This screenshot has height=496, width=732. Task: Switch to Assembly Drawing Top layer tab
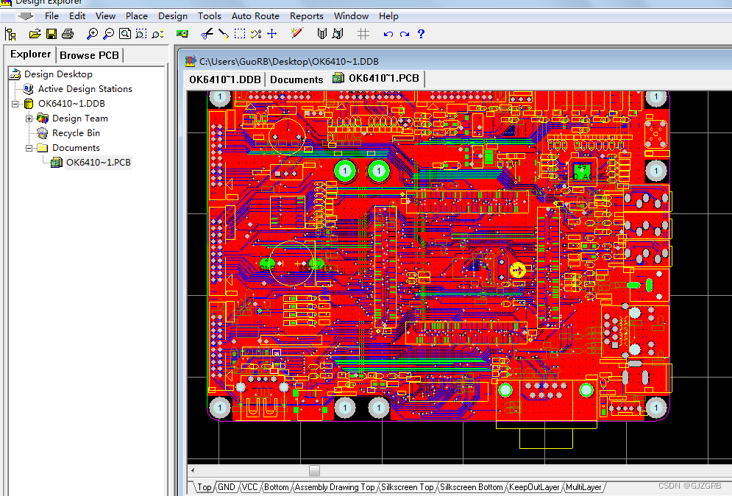point(335,487)
